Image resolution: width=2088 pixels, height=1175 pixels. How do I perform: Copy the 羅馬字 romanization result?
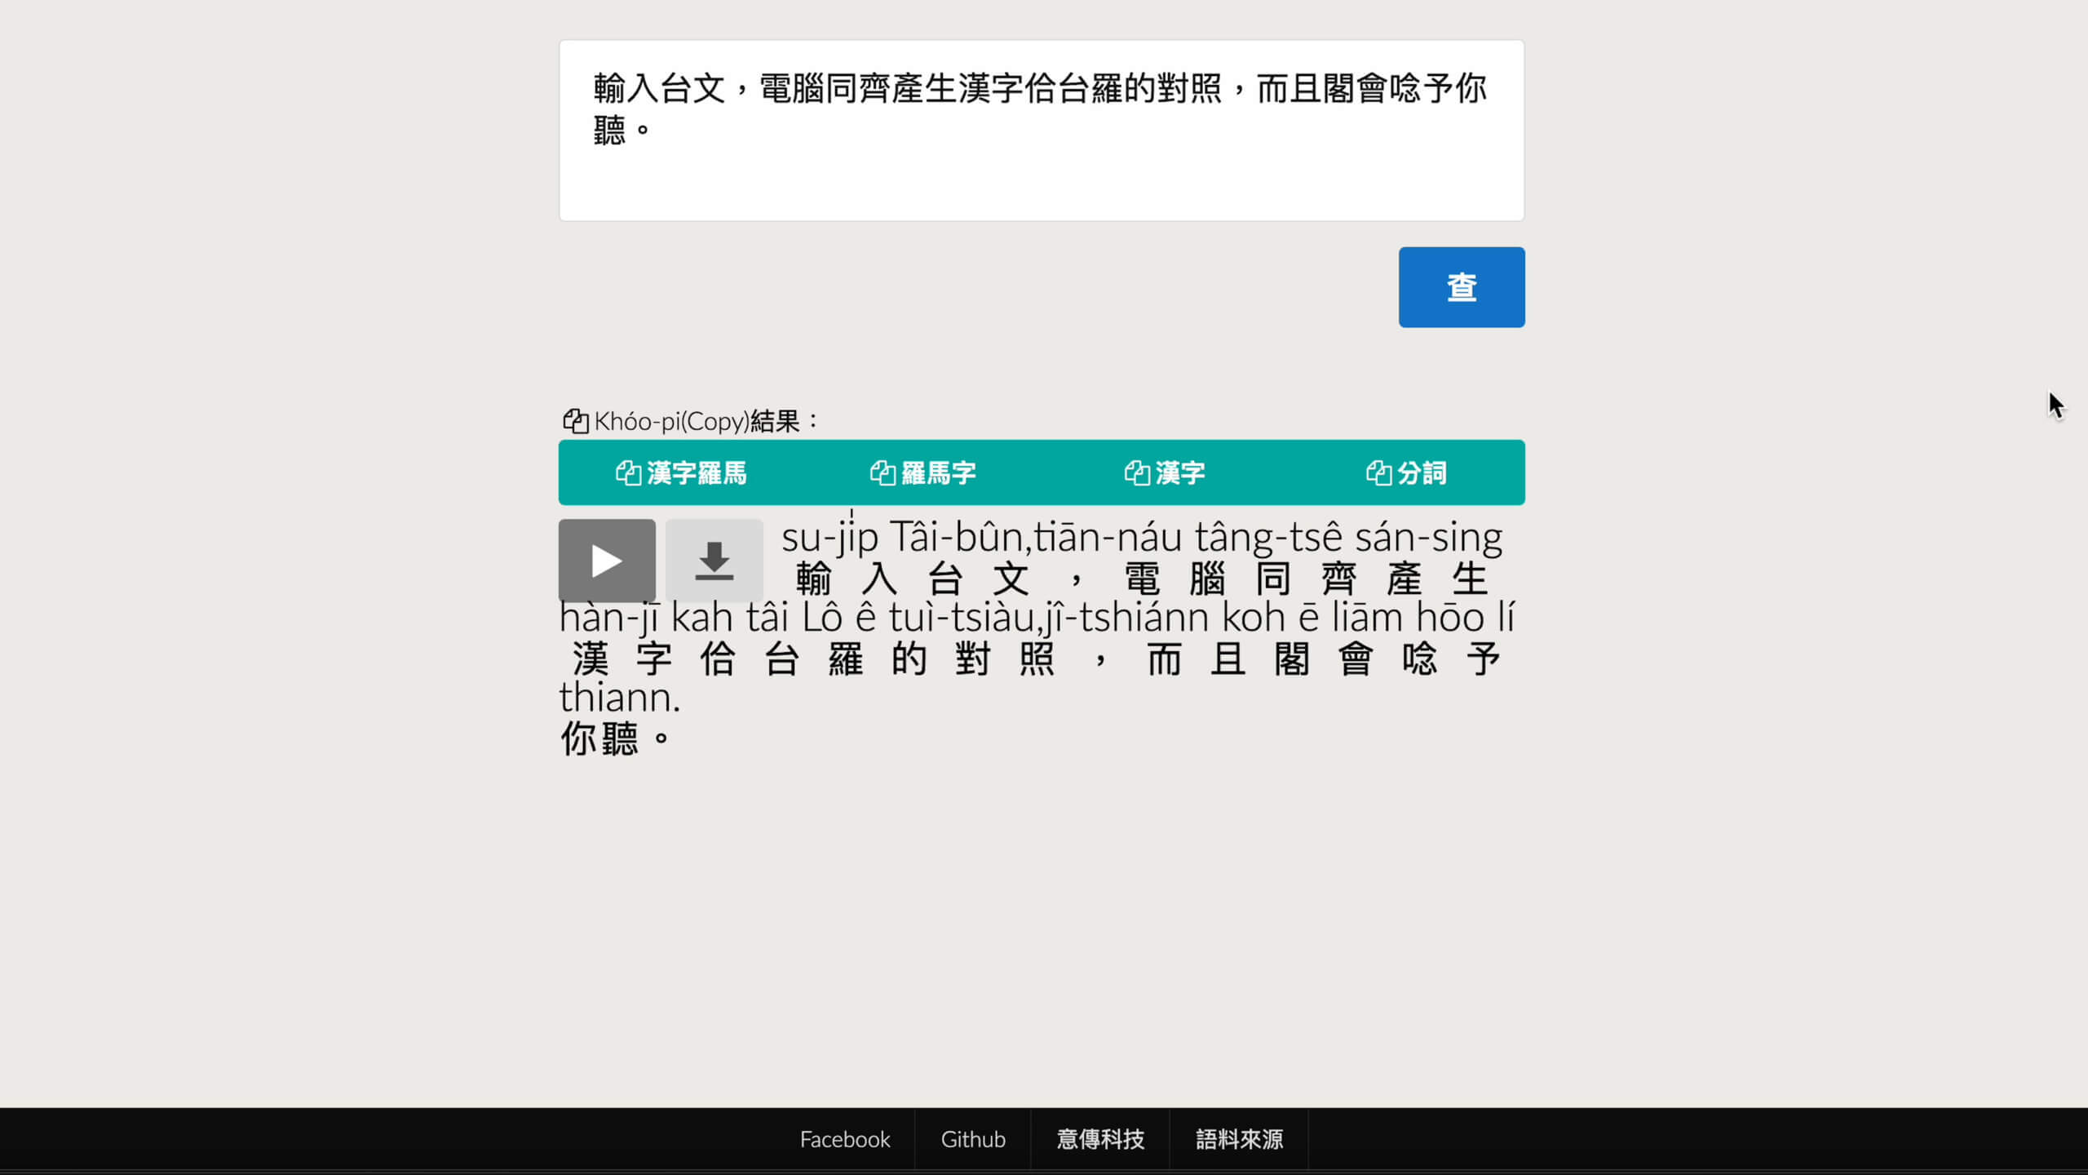coord(923,472)
